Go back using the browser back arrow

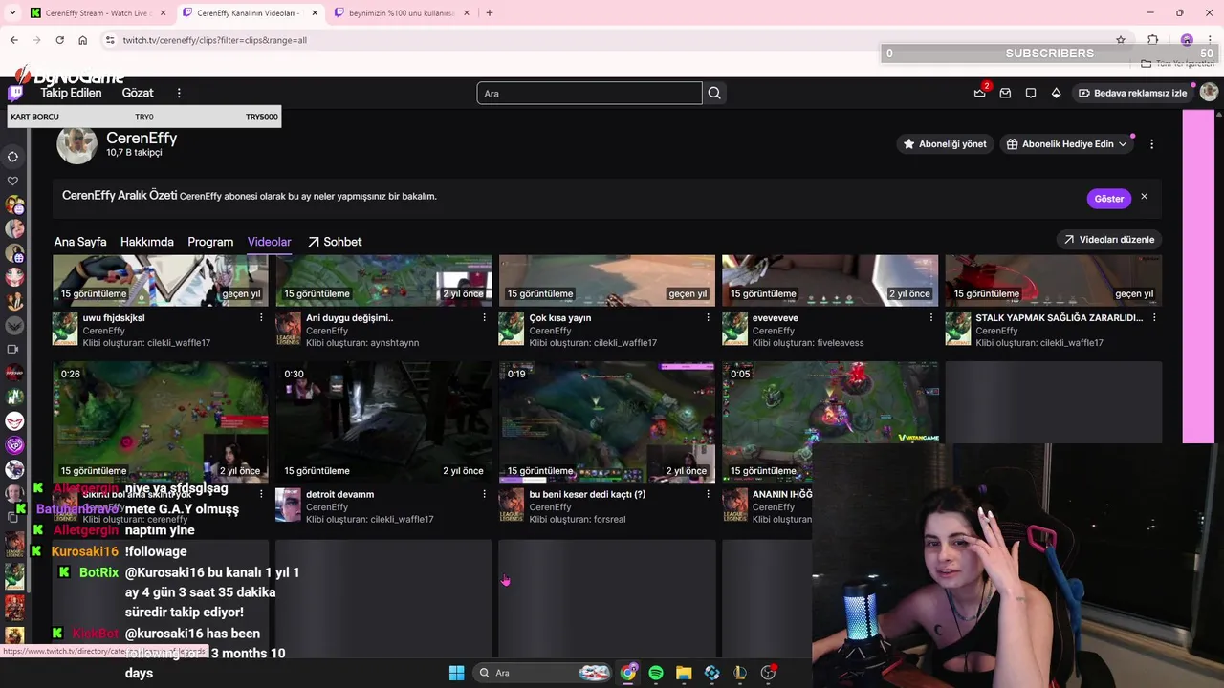[x=13, y=40]
